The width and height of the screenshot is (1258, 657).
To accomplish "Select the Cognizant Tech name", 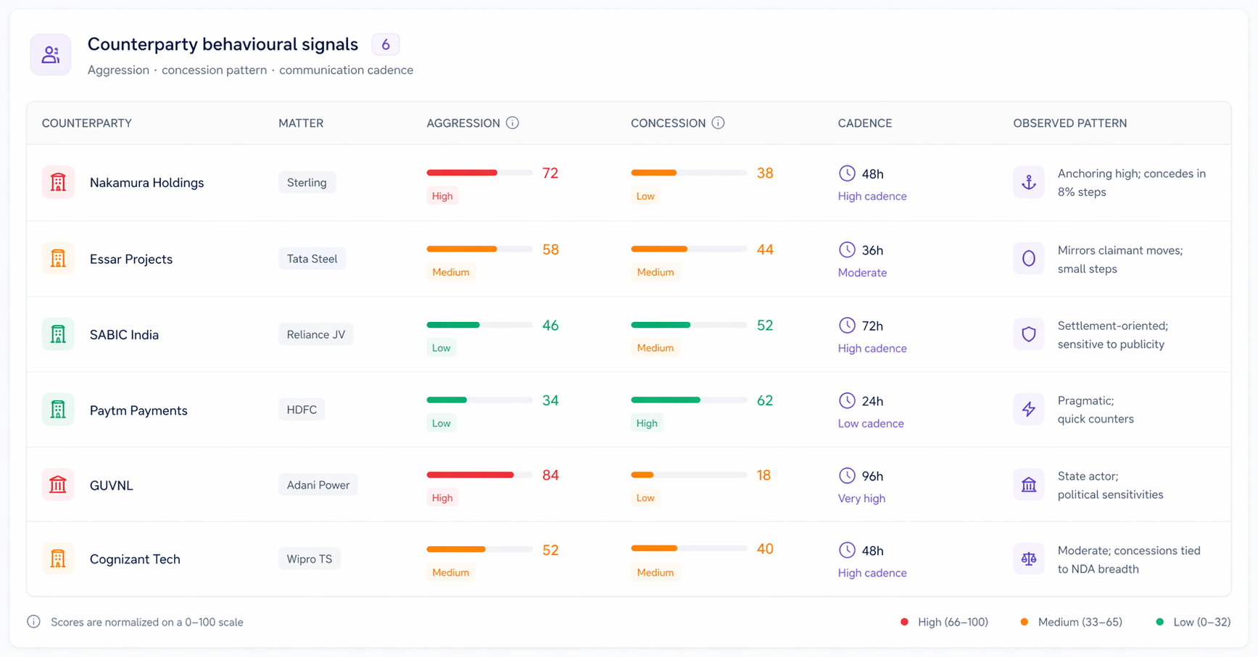I will pos(135,559).
